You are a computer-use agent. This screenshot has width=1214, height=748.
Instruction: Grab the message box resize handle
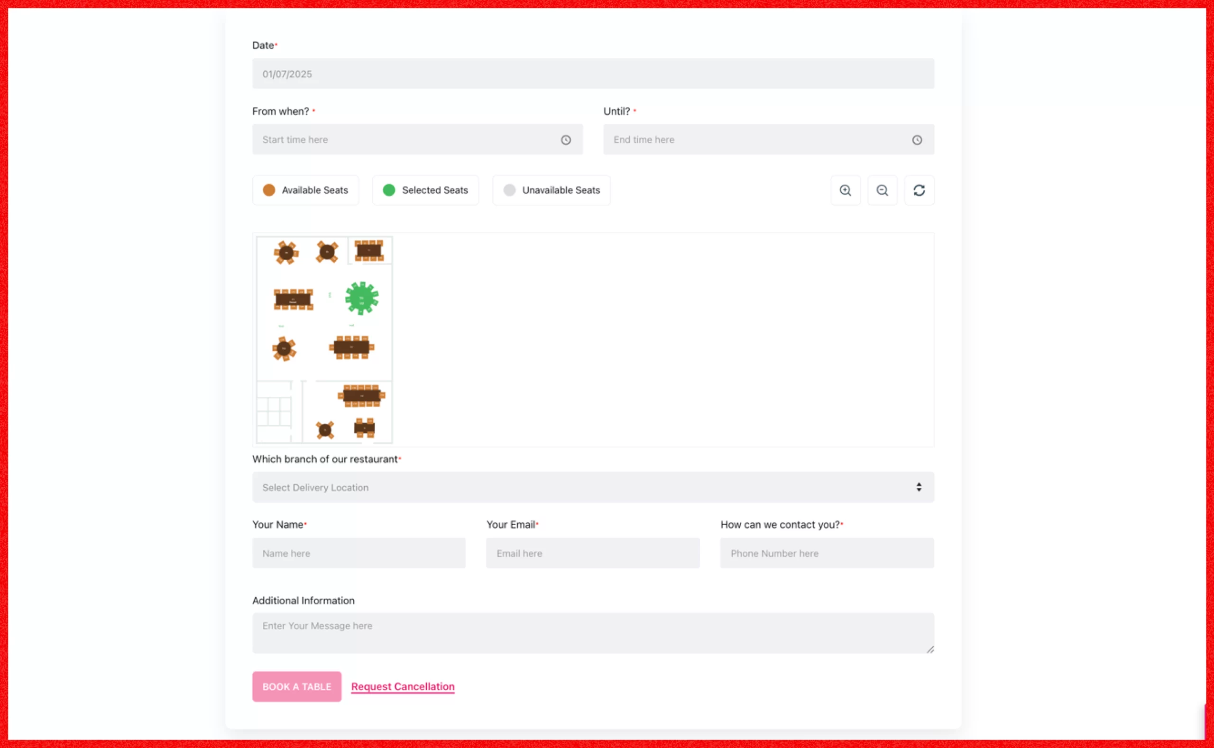(930, 649)
